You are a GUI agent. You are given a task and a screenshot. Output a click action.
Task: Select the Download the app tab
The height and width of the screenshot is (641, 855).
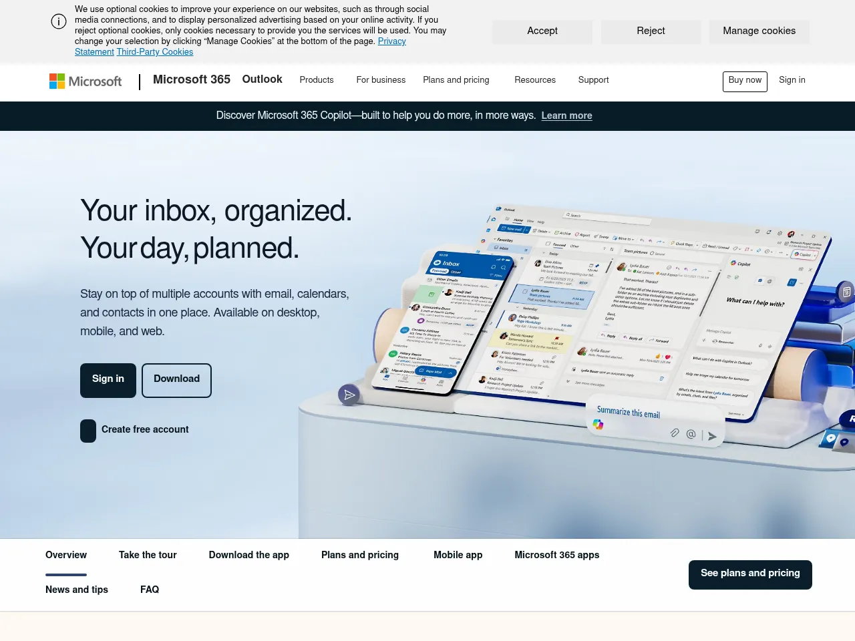[x=248, y=555]
